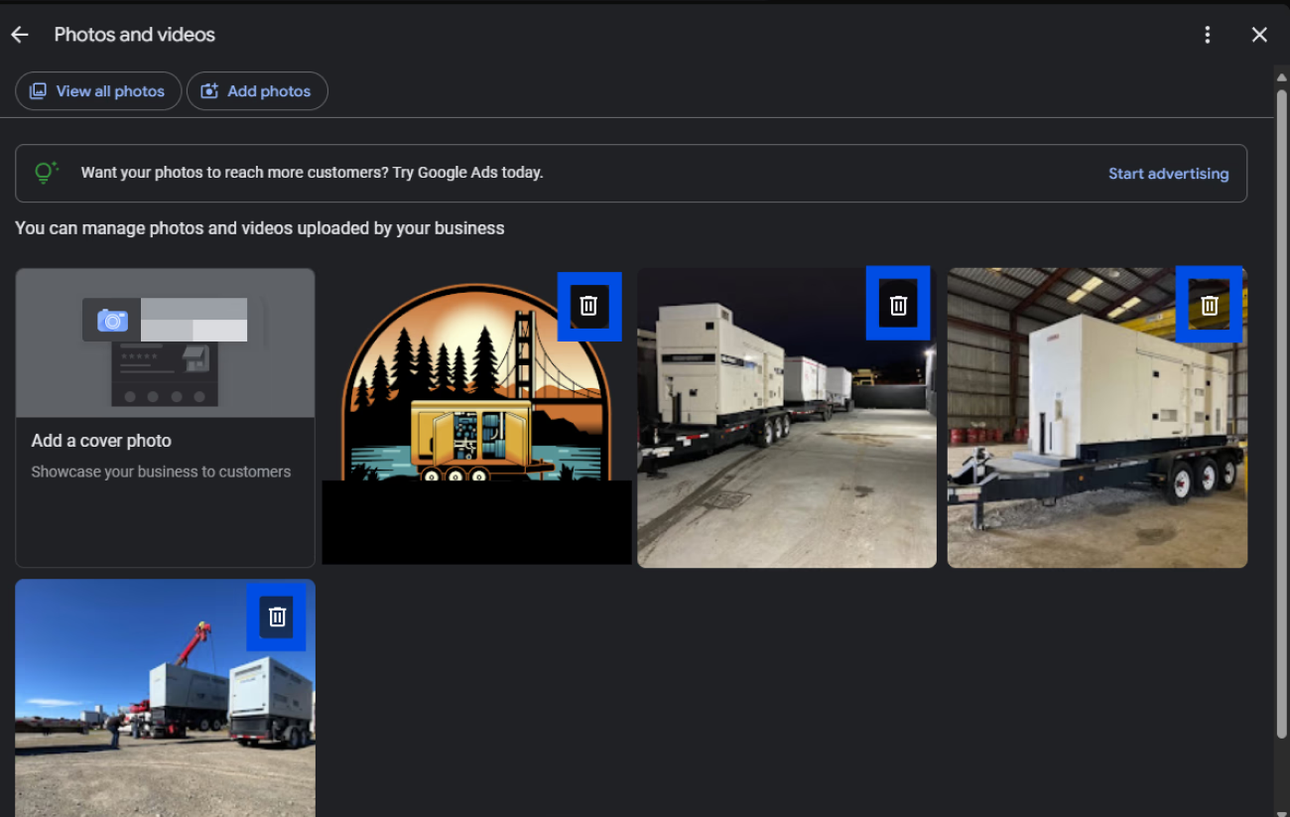Go back using the left arrow

[20, 35]
